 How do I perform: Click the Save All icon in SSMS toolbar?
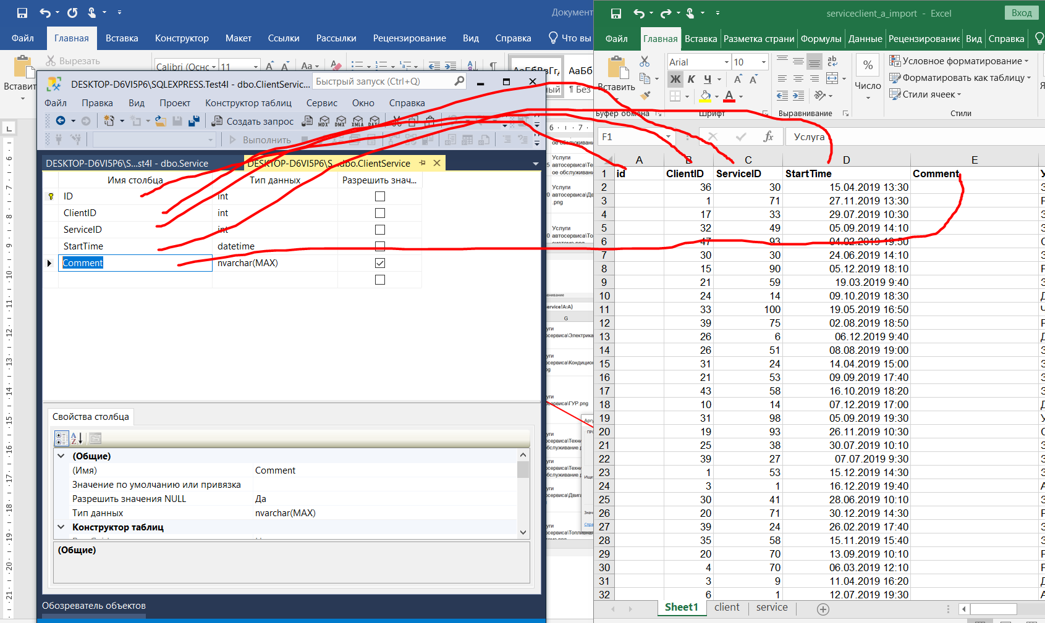coord(193,121)
